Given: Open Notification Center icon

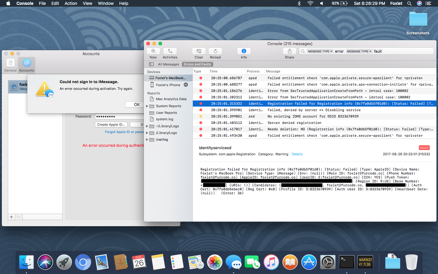Looking at the screenshot, I should click(x=428, y=3).
